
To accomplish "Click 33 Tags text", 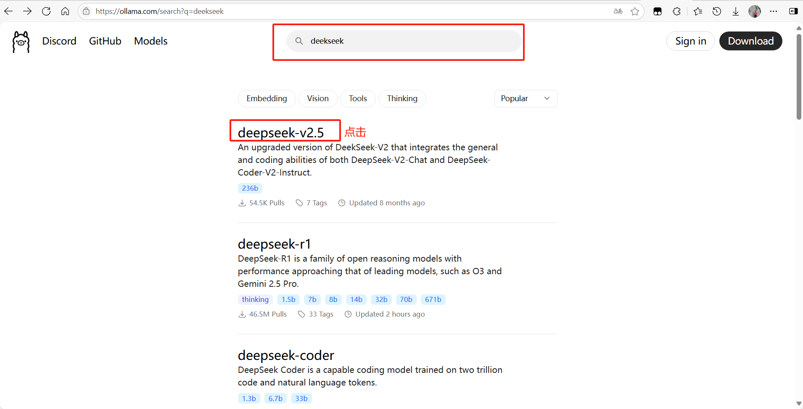I will pyautogui.click(x=321, y=314).
